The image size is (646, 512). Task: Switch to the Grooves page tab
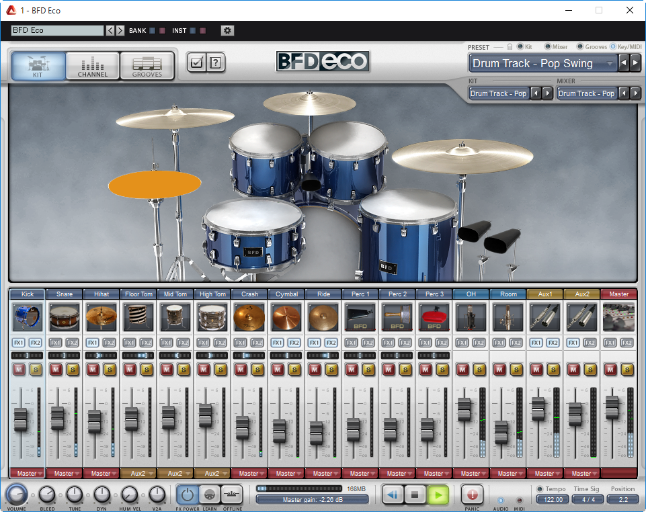(147, 65)
